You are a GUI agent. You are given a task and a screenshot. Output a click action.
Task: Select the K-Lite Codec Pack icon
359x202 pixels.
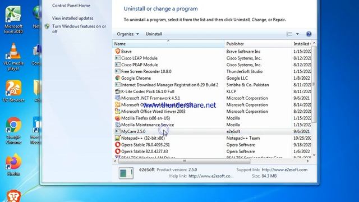click(x=118, y=91)
